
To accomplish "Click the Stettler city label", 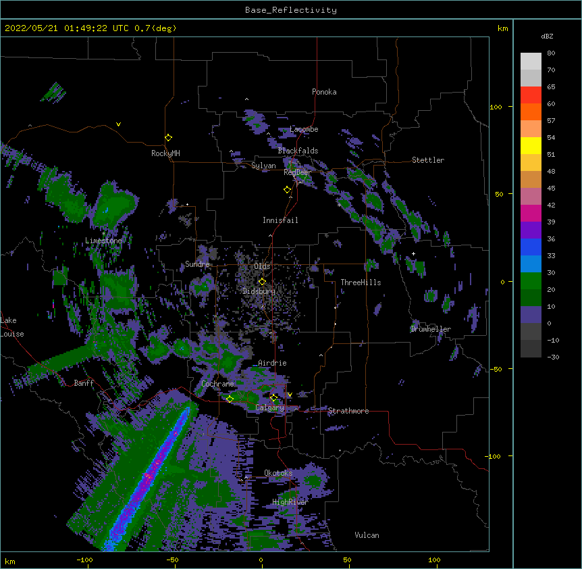I will click(x=428, y=160).
